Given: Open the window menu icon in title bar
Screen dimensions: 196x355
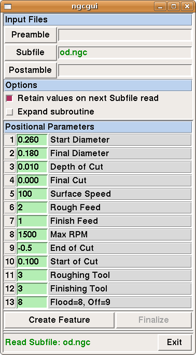Looking at the screenshot, I should tap(8, 6).
